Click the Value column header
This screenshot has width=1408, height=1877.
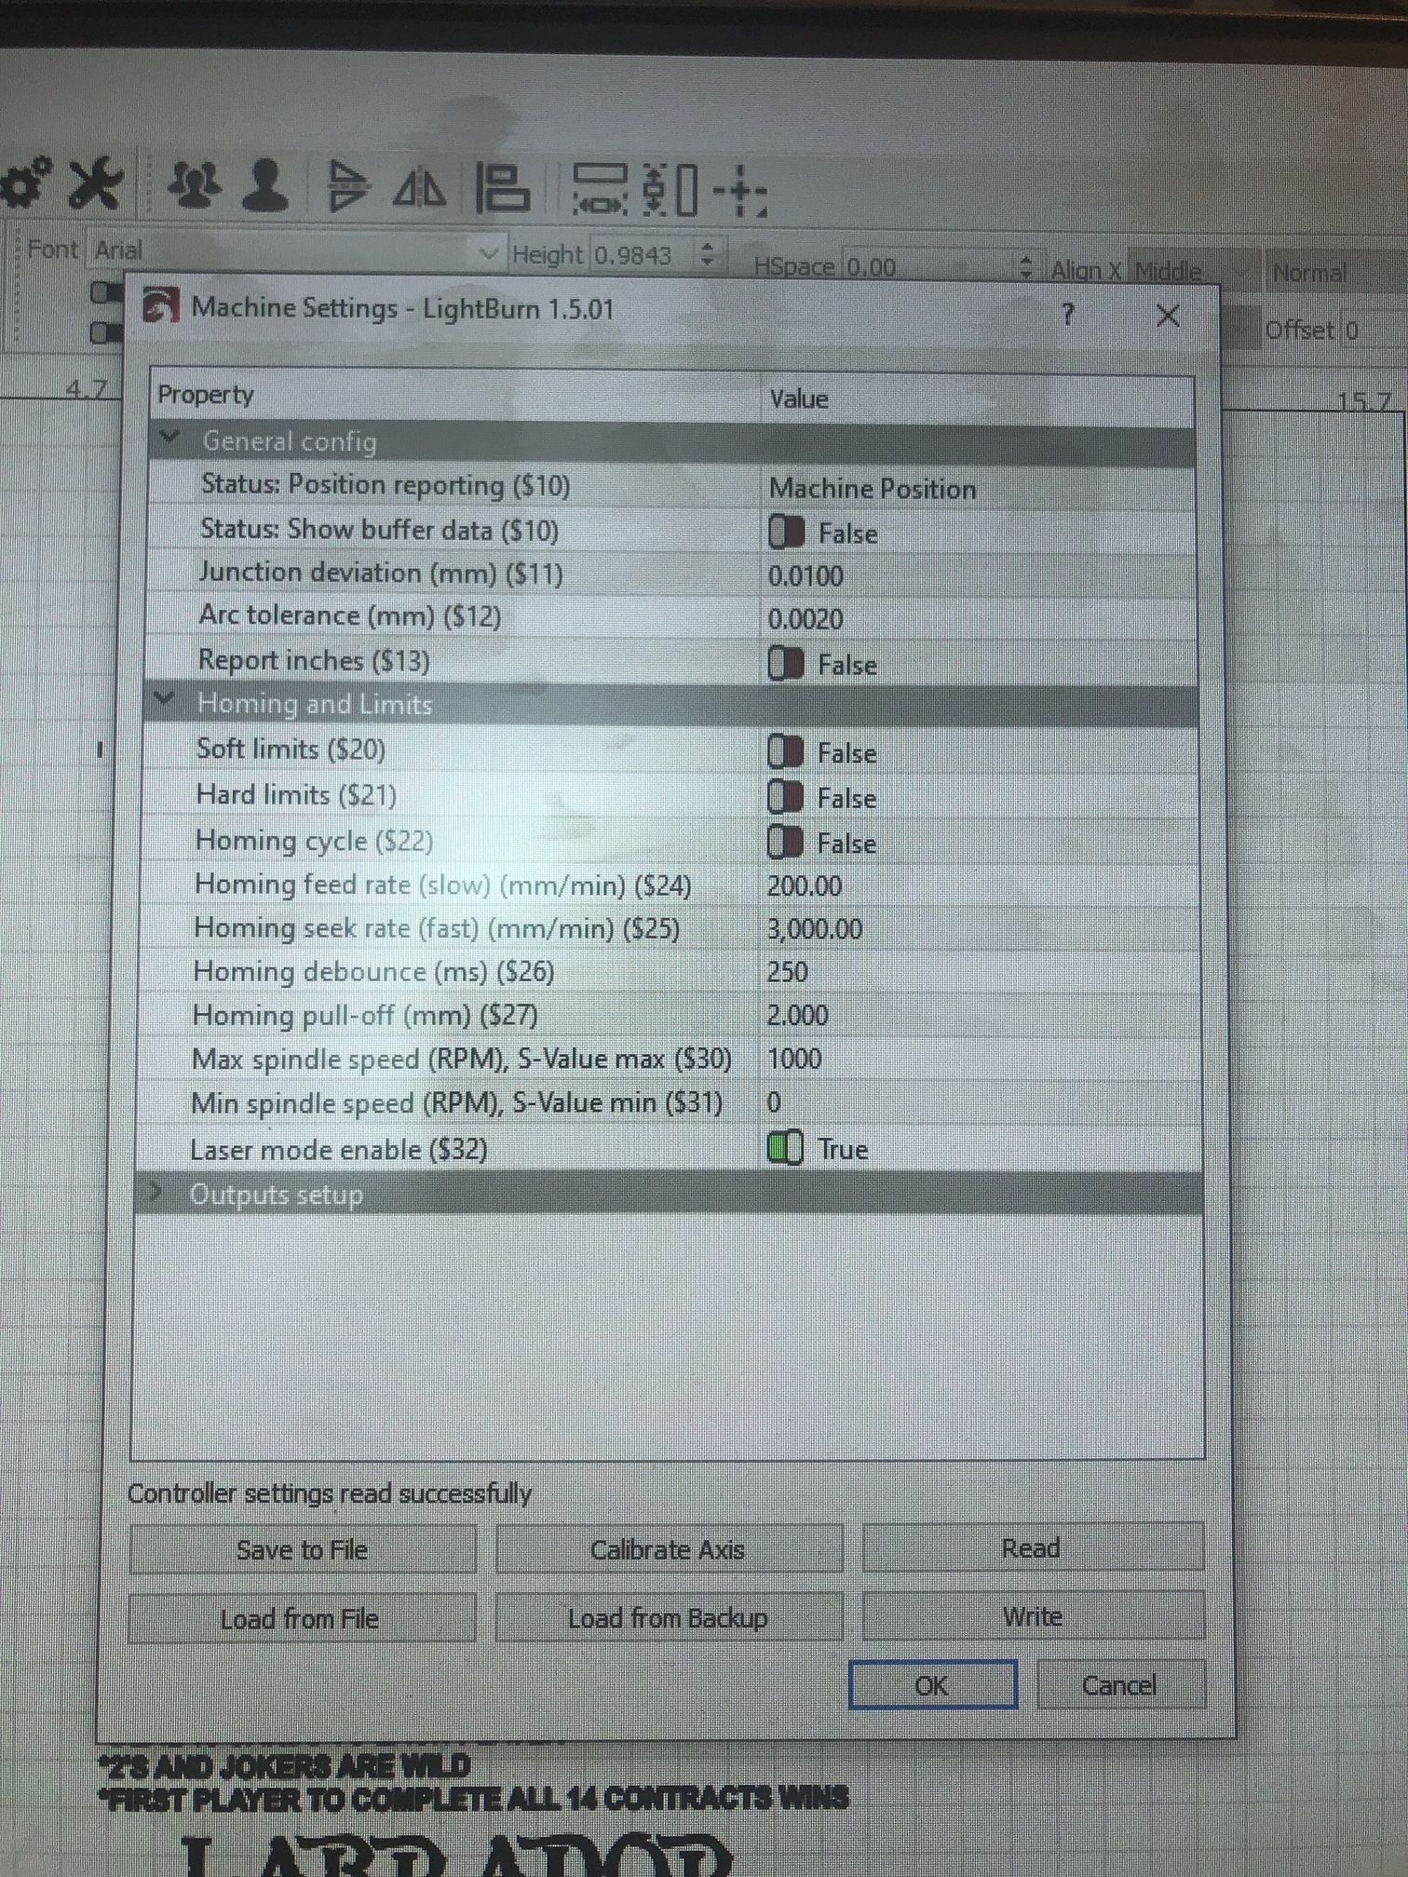pyautogui.click(x=978, y=398)
